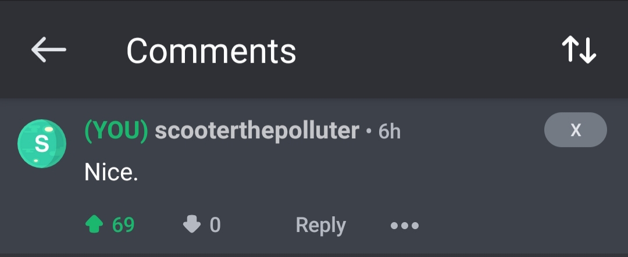Open the comment sort order options

click(579, 50)
